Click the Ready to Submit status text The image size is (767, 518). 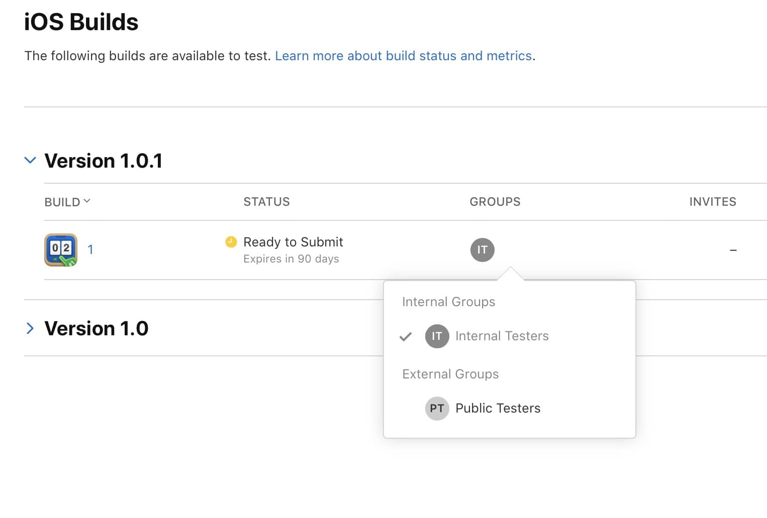(293, 242)
